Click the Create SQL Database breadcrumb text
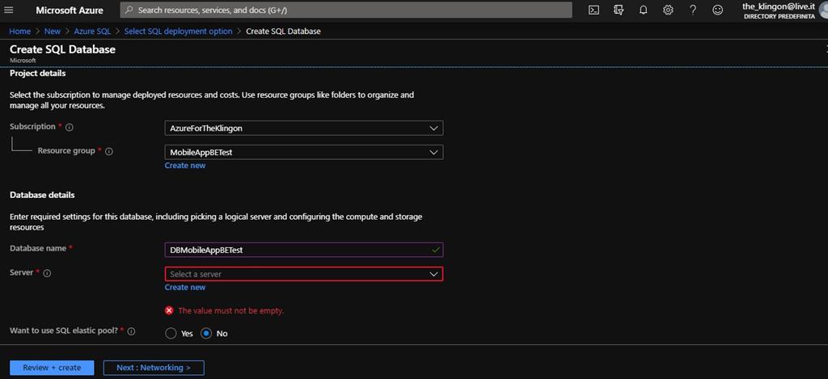The height and width of the screenshot is (379, 828). [x=283, y=32]
